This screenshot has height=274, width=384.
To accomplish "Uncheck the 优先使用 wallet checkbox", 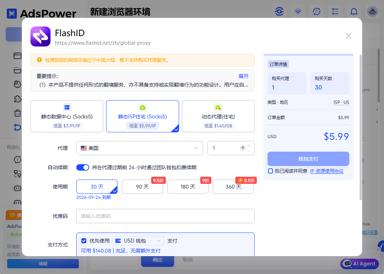I will [84, 241].
